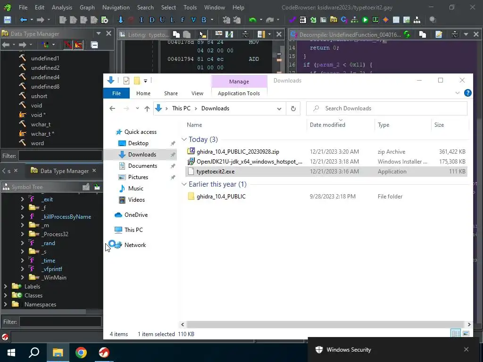Click the Decompile panel snapshot camera icon
The width and height of the screenshot is (483, 362).
coord(455,34)
